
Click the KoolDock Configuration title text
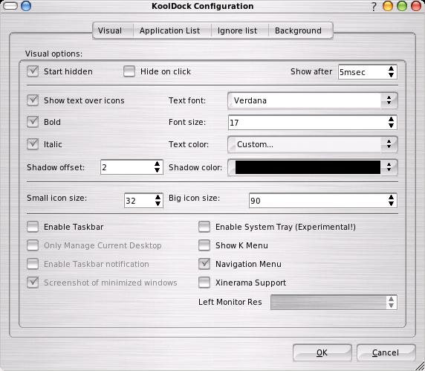point(203,6)
